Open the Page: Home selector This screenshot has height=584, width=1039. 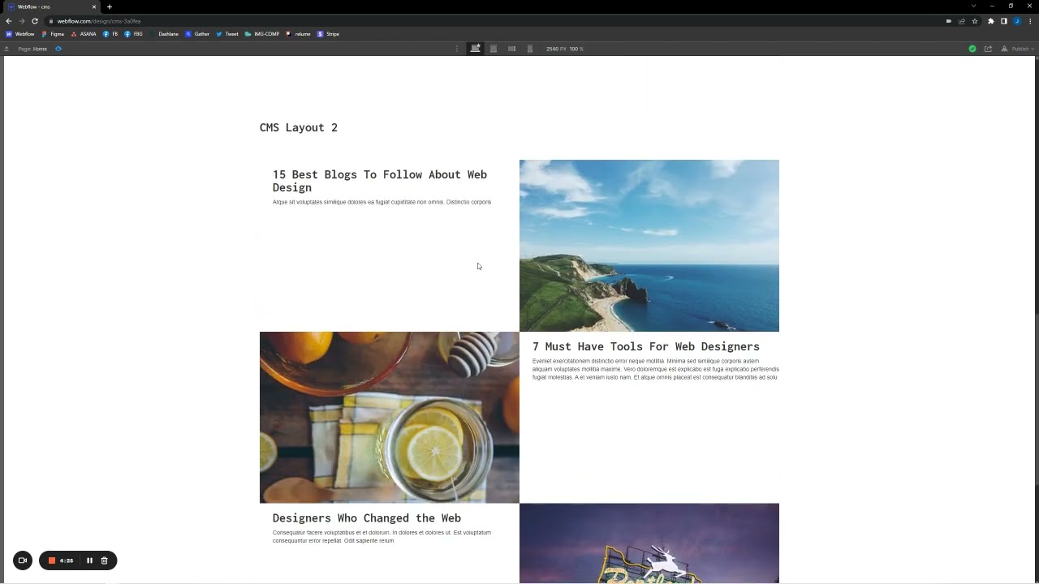(x=33, y=49)
